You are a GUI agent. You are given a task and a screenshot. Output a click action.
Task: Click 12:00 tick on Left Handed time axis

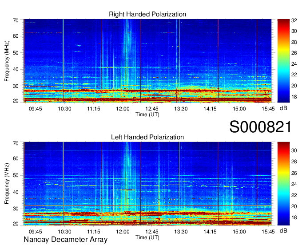click(x=123, y=232)
